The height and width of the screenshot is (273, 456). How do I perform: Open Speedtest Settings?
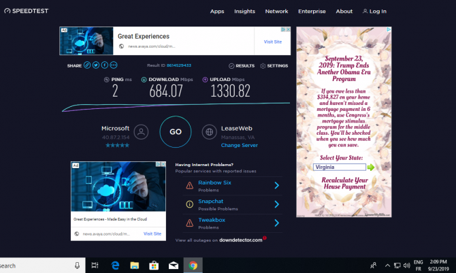point(274,66)
